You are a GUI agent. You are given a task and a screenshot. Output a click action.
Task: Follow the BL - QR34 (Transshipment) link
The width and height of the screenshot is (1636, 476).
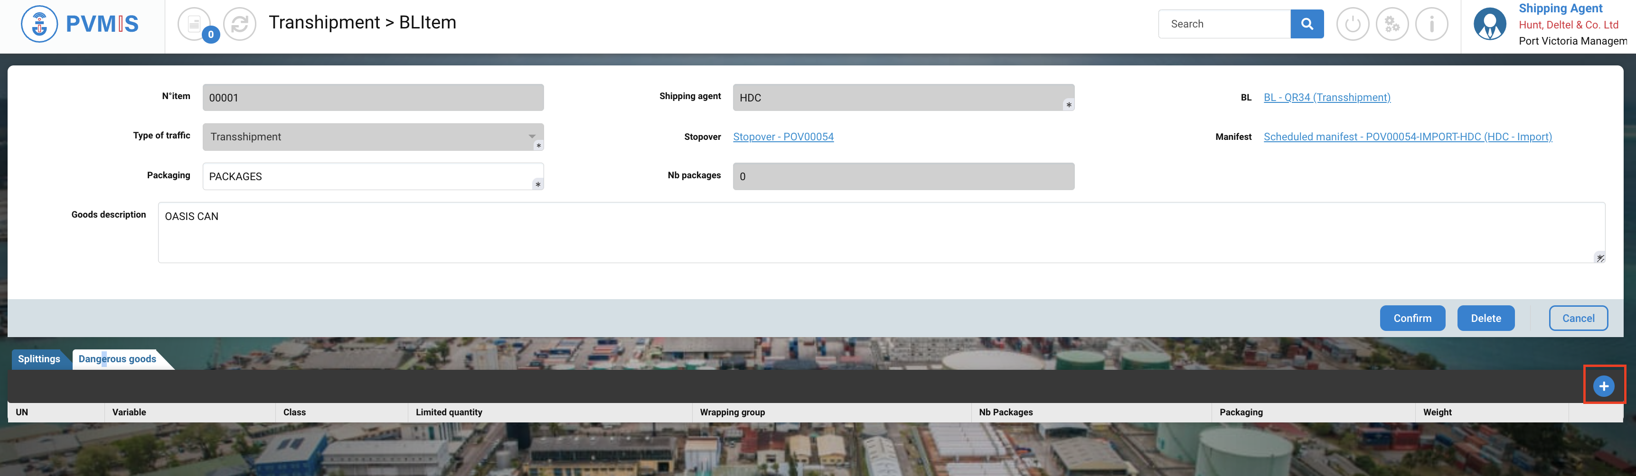[x=1326, y=98]
